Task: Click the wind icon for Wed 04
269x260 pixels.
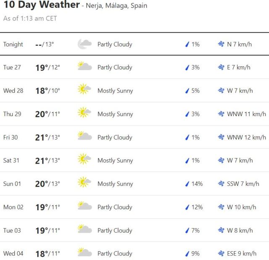Action: tap(221, 253)
